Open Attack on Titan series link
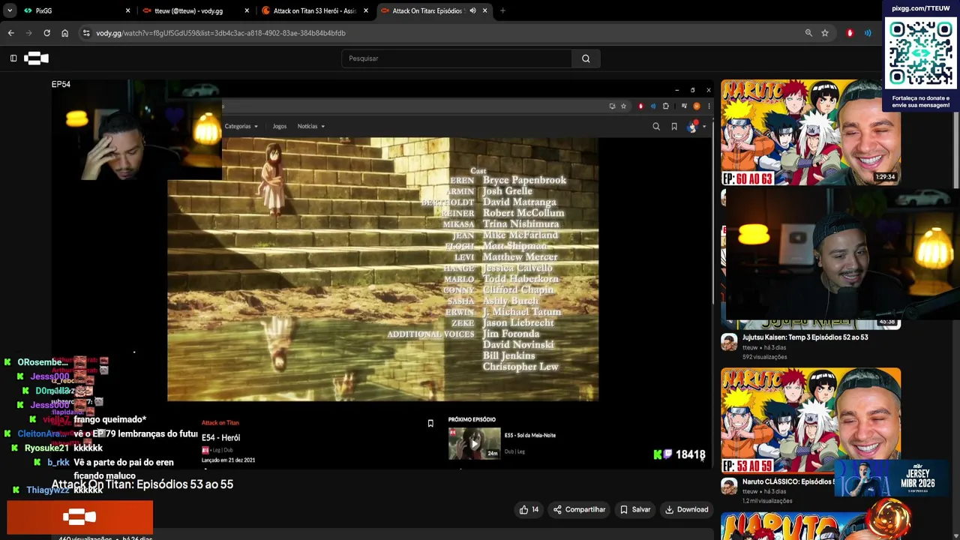Viewport: 960px width, 540px height. coord(220,423)
